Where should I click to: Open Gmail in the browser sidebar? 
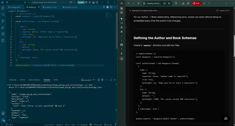122,23
